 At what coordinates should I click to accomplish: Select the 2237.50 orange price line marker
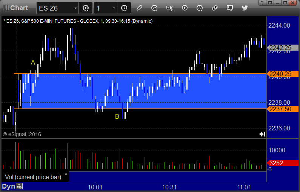282,109
